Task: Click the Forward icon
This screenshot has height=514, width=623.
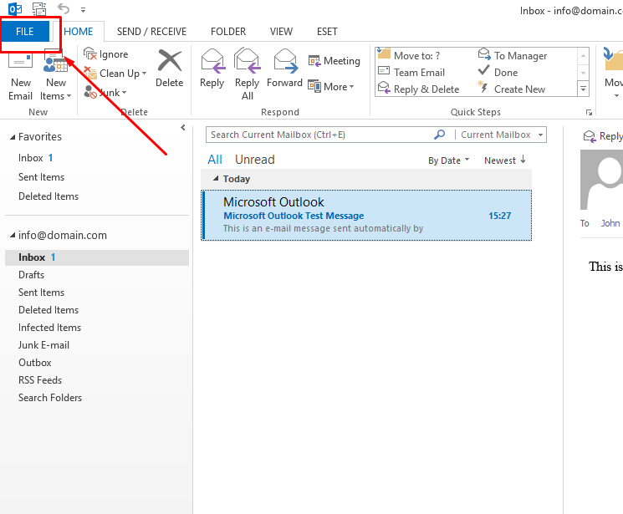Action: (x=285, y=61)
